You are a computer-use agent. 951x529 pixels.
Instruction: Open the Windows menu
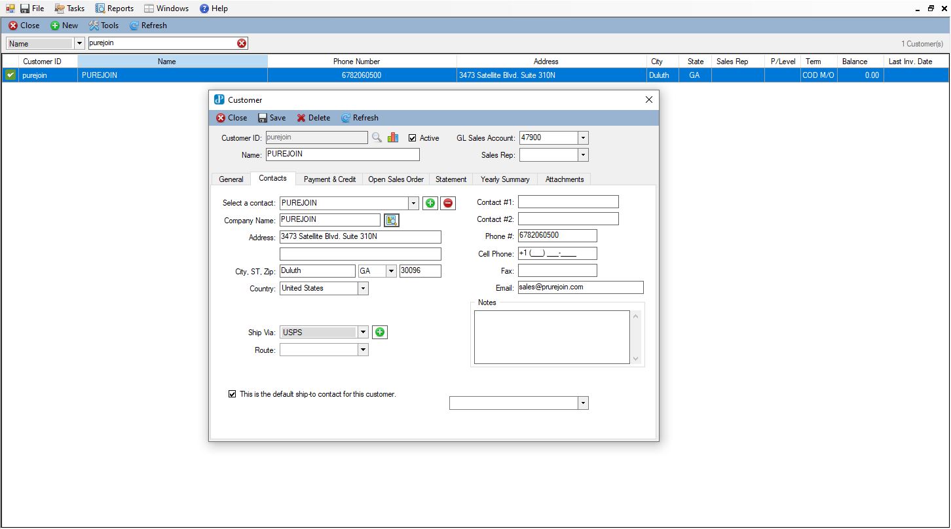pos(166,9)
